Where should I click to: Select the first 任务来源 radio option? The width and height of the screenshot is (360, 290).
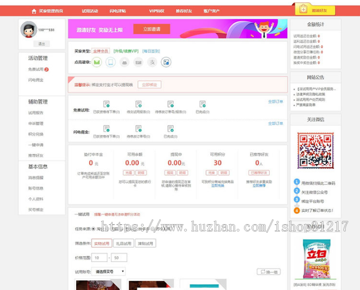pos(93,229)
